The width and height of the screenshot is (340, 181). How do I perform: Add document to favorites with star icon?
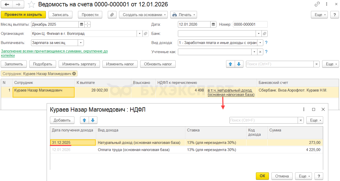tap(31, 4)
